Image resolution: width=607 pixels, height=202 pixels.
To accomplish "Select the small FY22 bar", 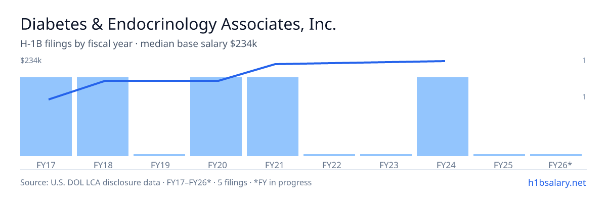I will point(329,155).
